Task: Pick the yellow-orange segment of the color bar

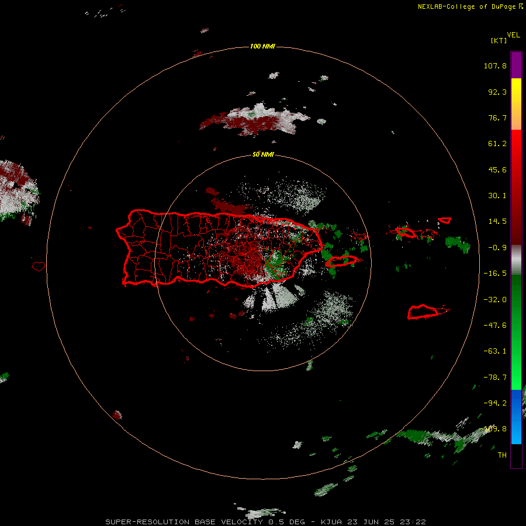Action: point(516,104)
